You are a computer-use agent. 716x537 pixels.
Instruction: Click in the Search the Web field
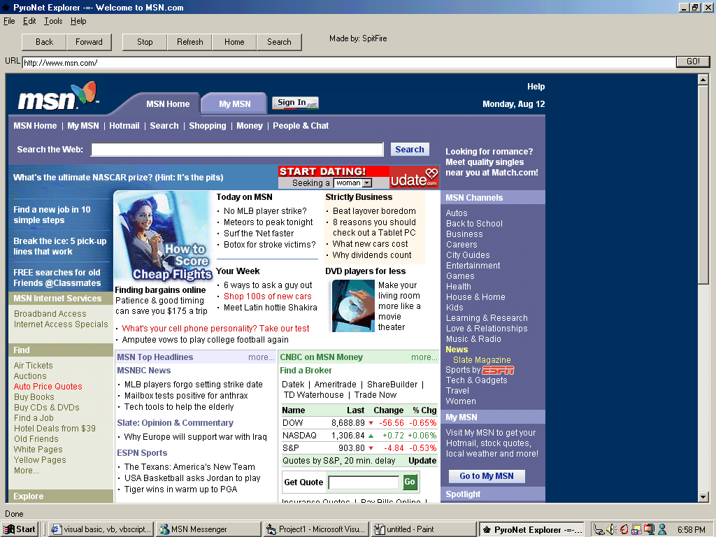[237, 150]
